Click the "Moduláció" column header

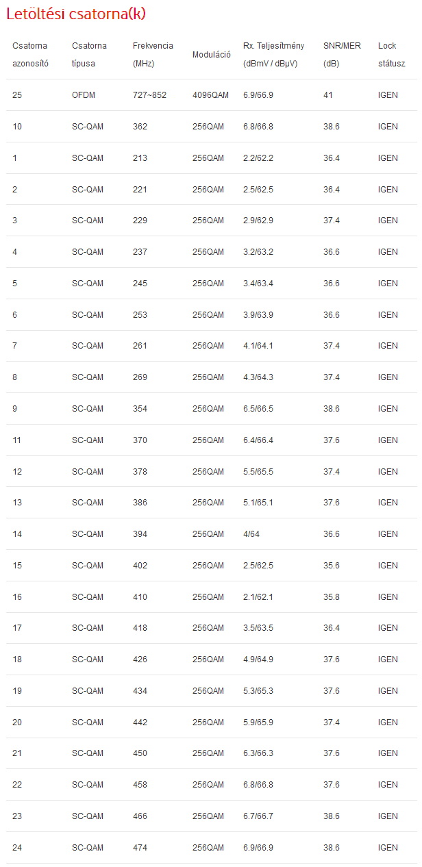click(212, 54)
